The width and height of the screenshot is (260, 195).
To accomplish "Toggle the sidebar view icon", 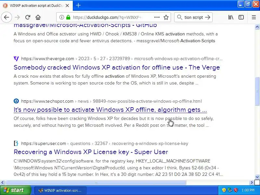I will 241,17.
